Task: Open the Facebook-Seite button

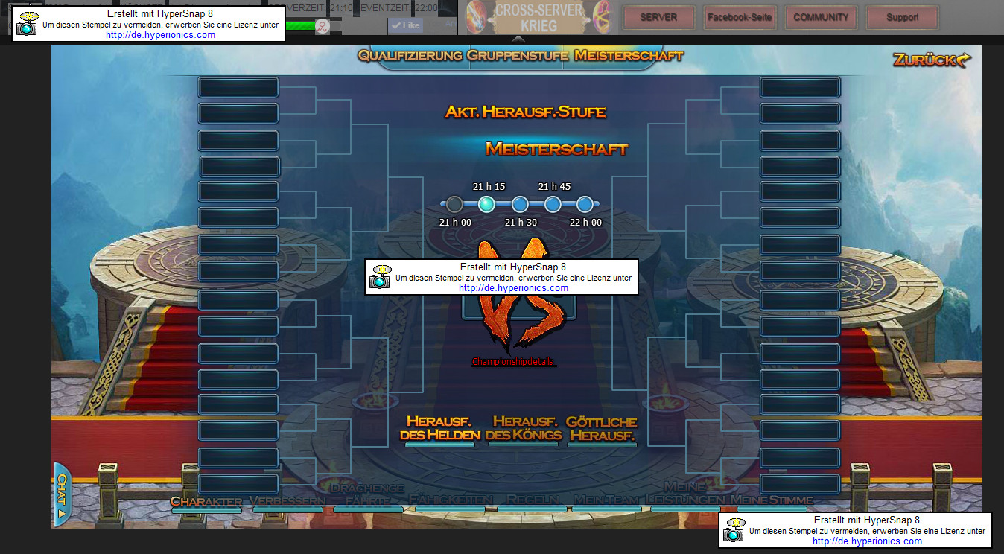Action: point(740,17)
